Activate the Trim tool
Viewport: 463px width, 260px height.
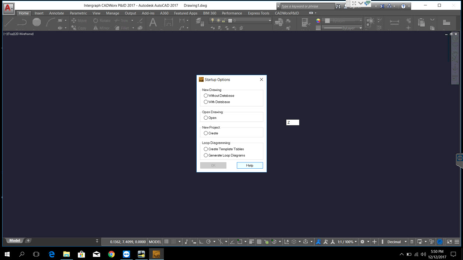(x=121, y=21)
